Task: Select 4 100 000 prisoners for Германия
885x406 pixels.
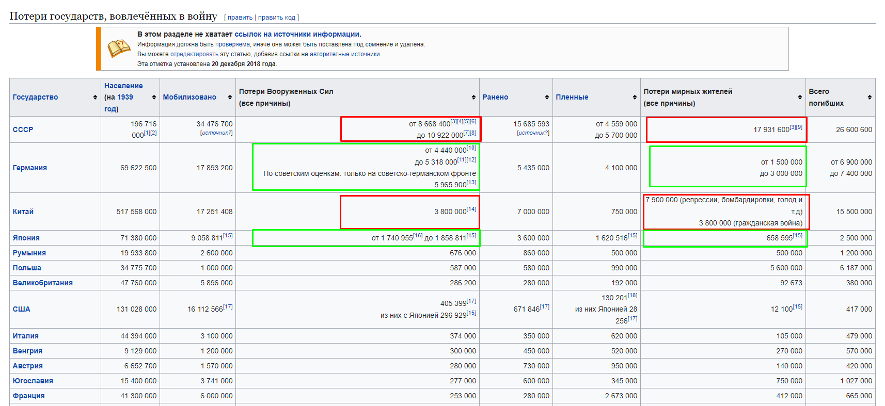Action: (x=621, y=168)
